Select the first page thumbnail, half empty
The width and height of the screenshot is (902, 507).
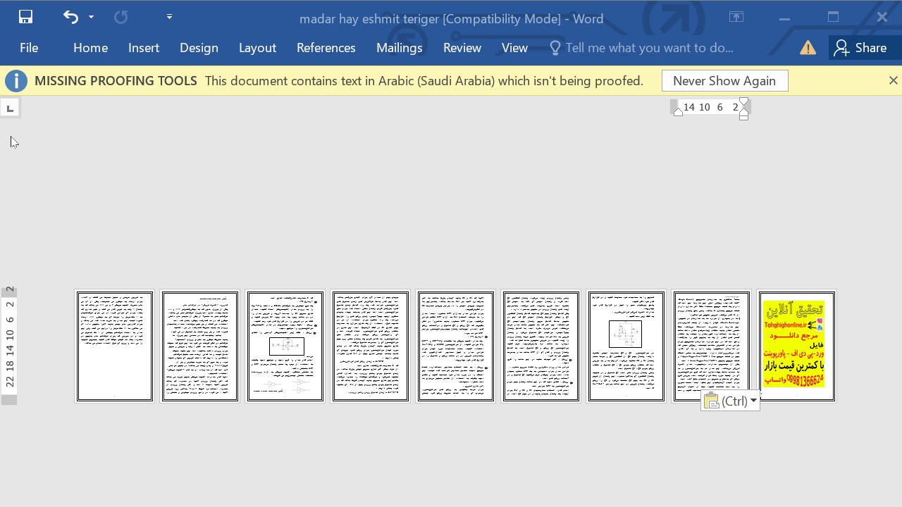coord(115,346)
